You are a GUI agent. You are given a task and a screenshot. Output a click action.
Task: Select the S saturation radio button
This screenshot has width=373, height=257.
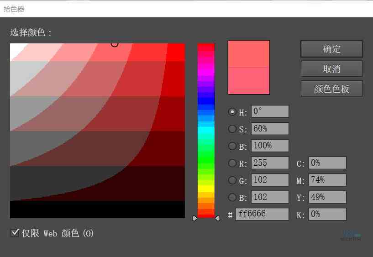coord(232,129)
